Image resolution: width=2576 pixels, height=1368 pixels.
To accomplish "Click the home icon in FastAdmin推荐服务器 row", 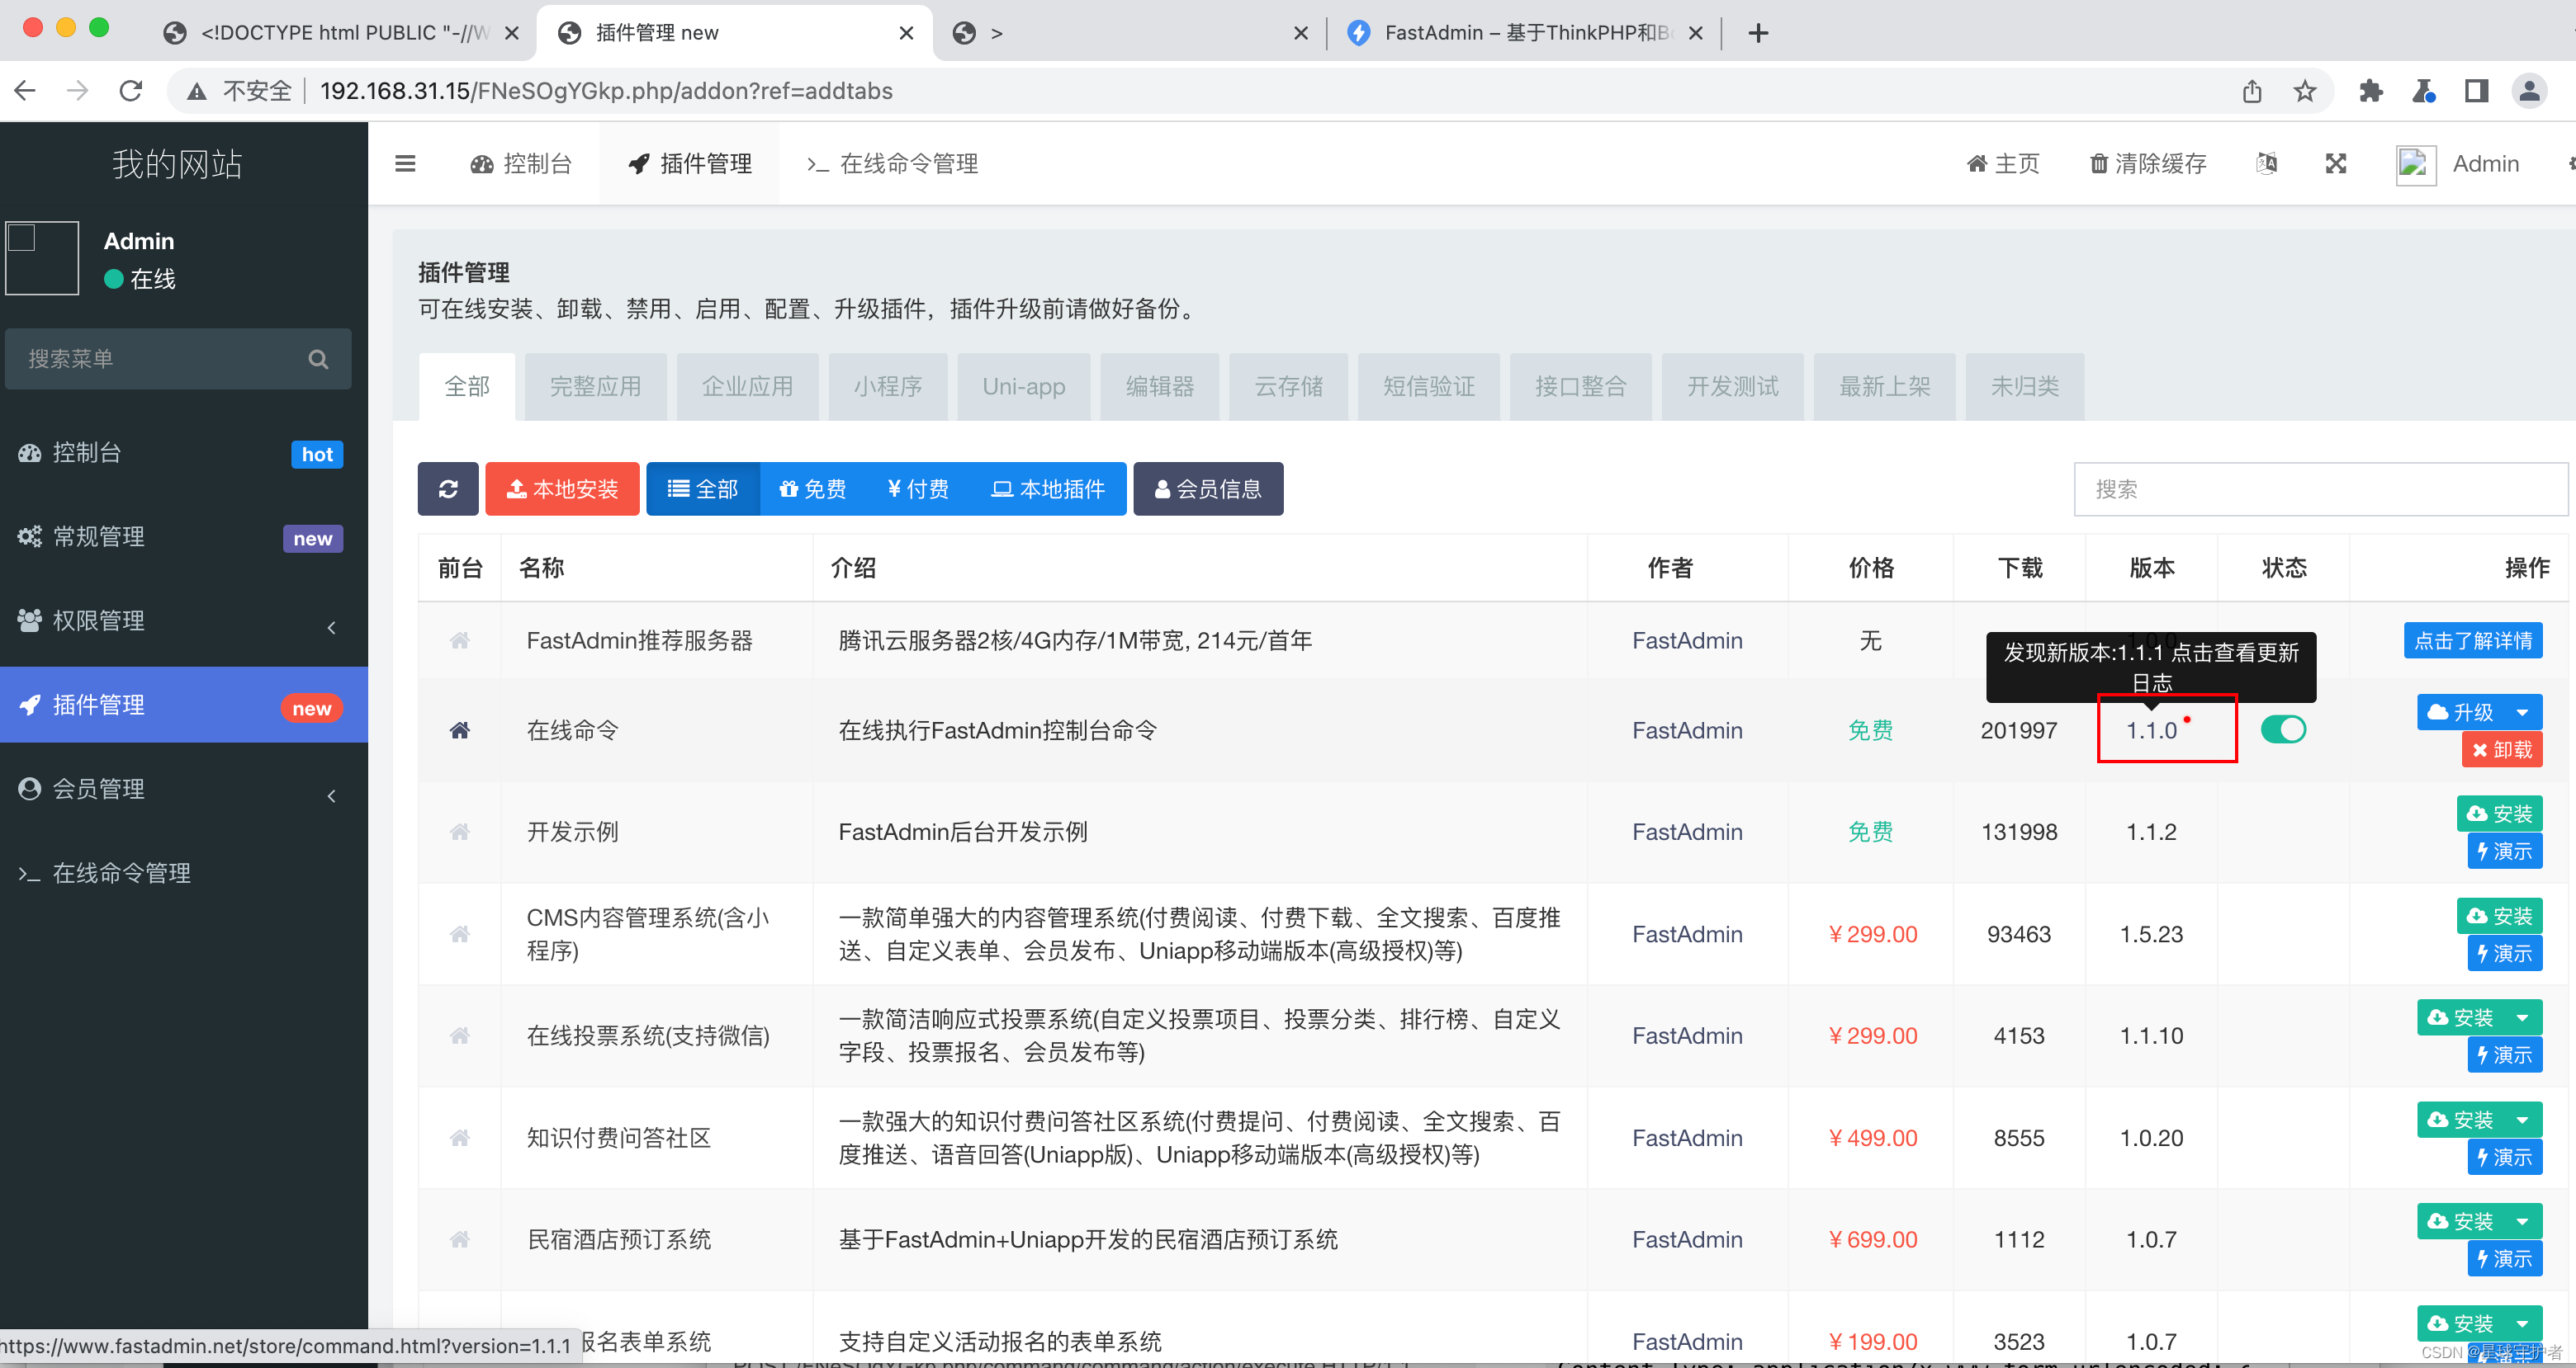I will [x=460, y=640].
